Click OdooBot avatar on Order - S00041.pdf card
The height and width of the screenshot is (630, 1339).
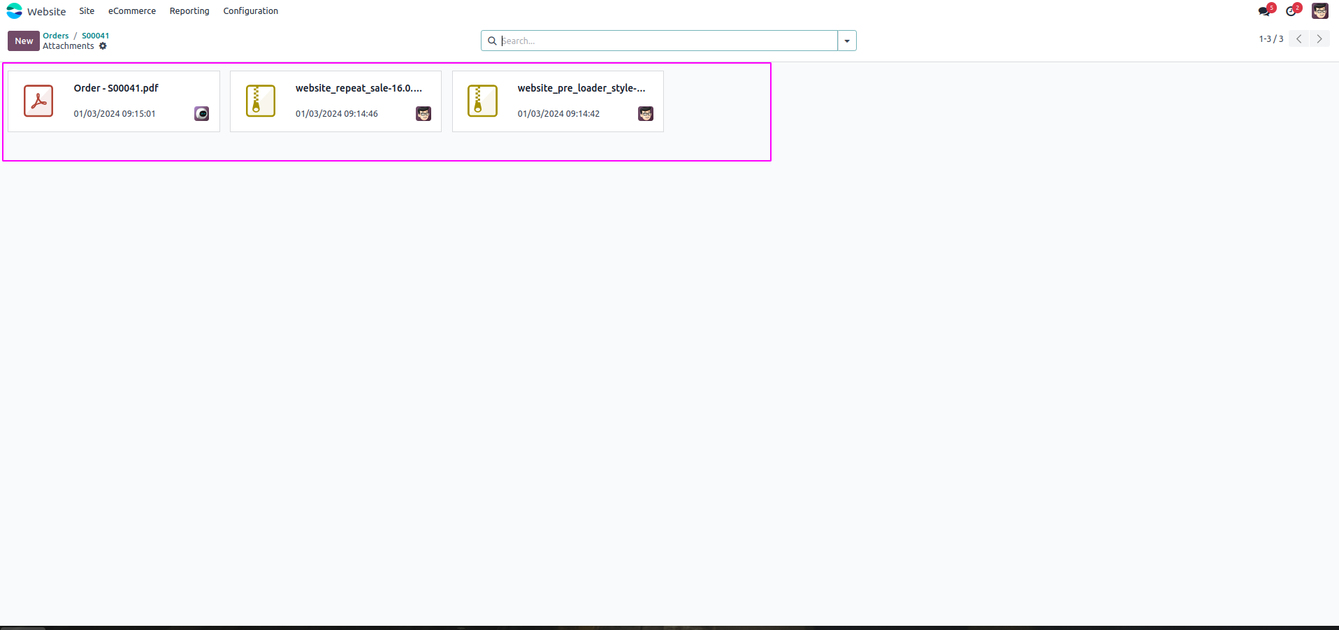202,113
